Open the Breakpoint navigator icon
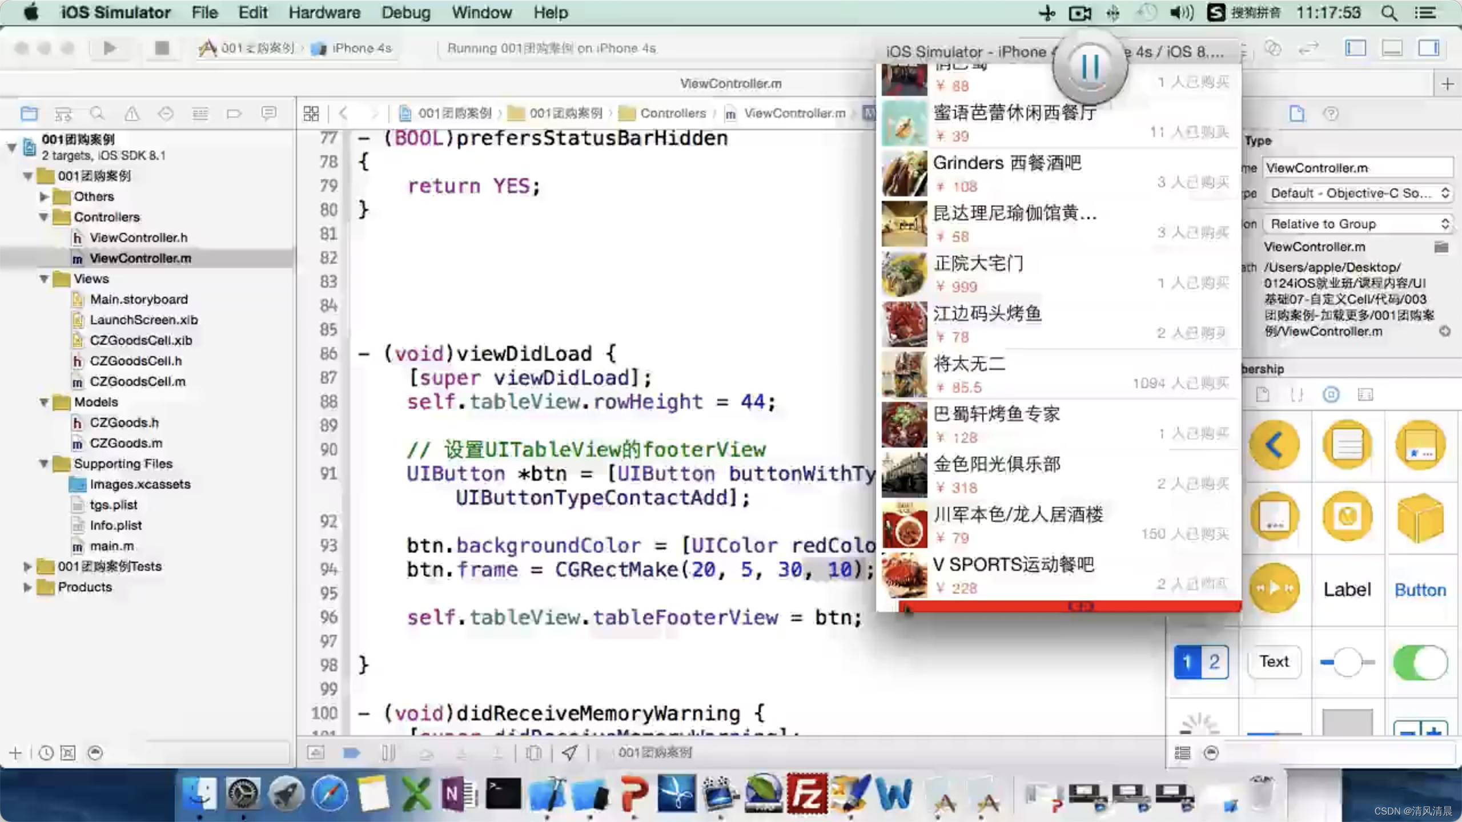 (x=234, y=114)
